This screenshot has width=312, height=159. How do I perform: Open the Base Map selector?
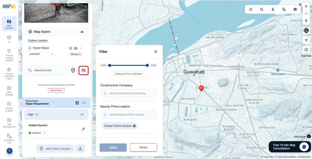[x=306, y=50]
